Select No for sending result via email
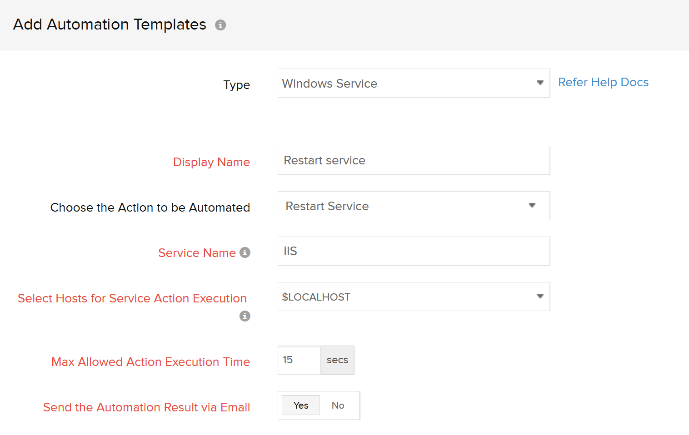This screenshot has height=435, width=689. [338, 405]
